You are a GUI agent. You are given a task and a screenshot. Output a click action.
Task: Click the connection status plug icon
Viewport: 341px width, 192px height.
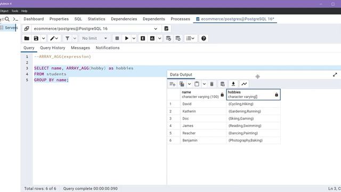(x=27, y=28)
